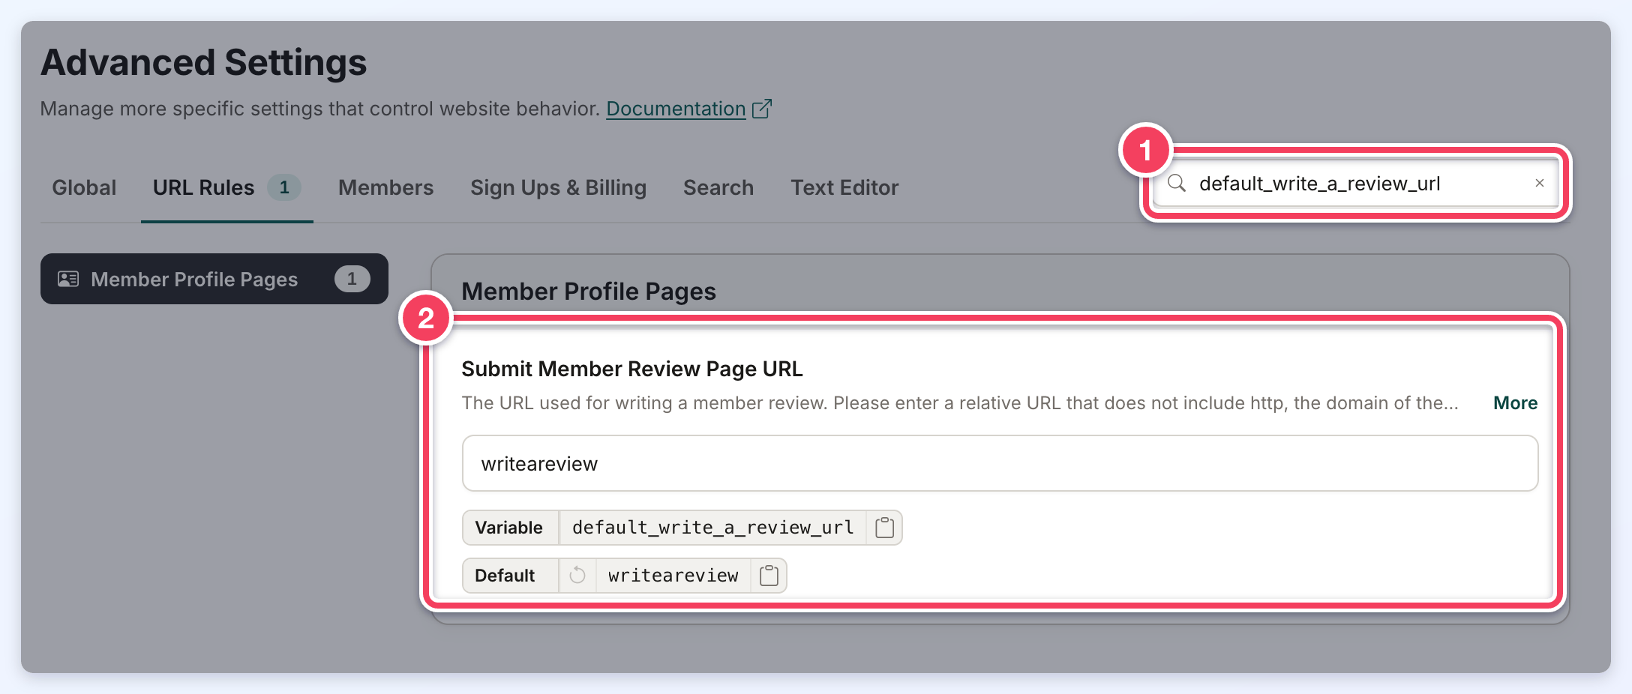Copy the default_write_a_review_url variable name
Viewport: 1632px width, 694px height.
885,528
